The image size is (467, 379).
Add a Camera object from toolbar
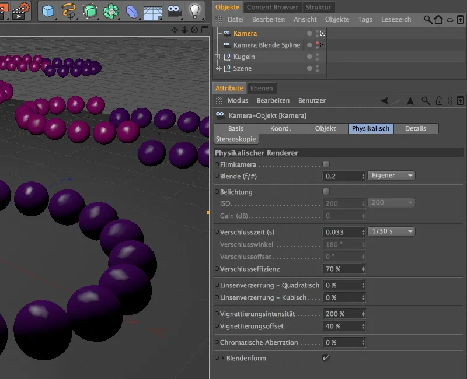pyautogui.click(x=174, y=11)
